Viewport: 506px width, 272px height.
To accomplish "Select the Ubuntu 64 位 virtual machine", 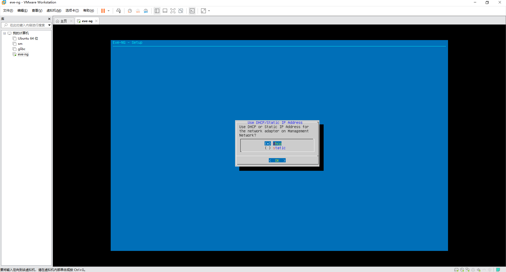I will (x=28, y=38).
